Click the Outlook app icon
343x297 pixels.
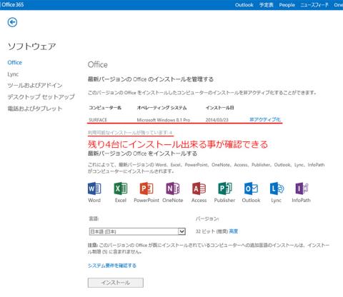tap(251, 188)
